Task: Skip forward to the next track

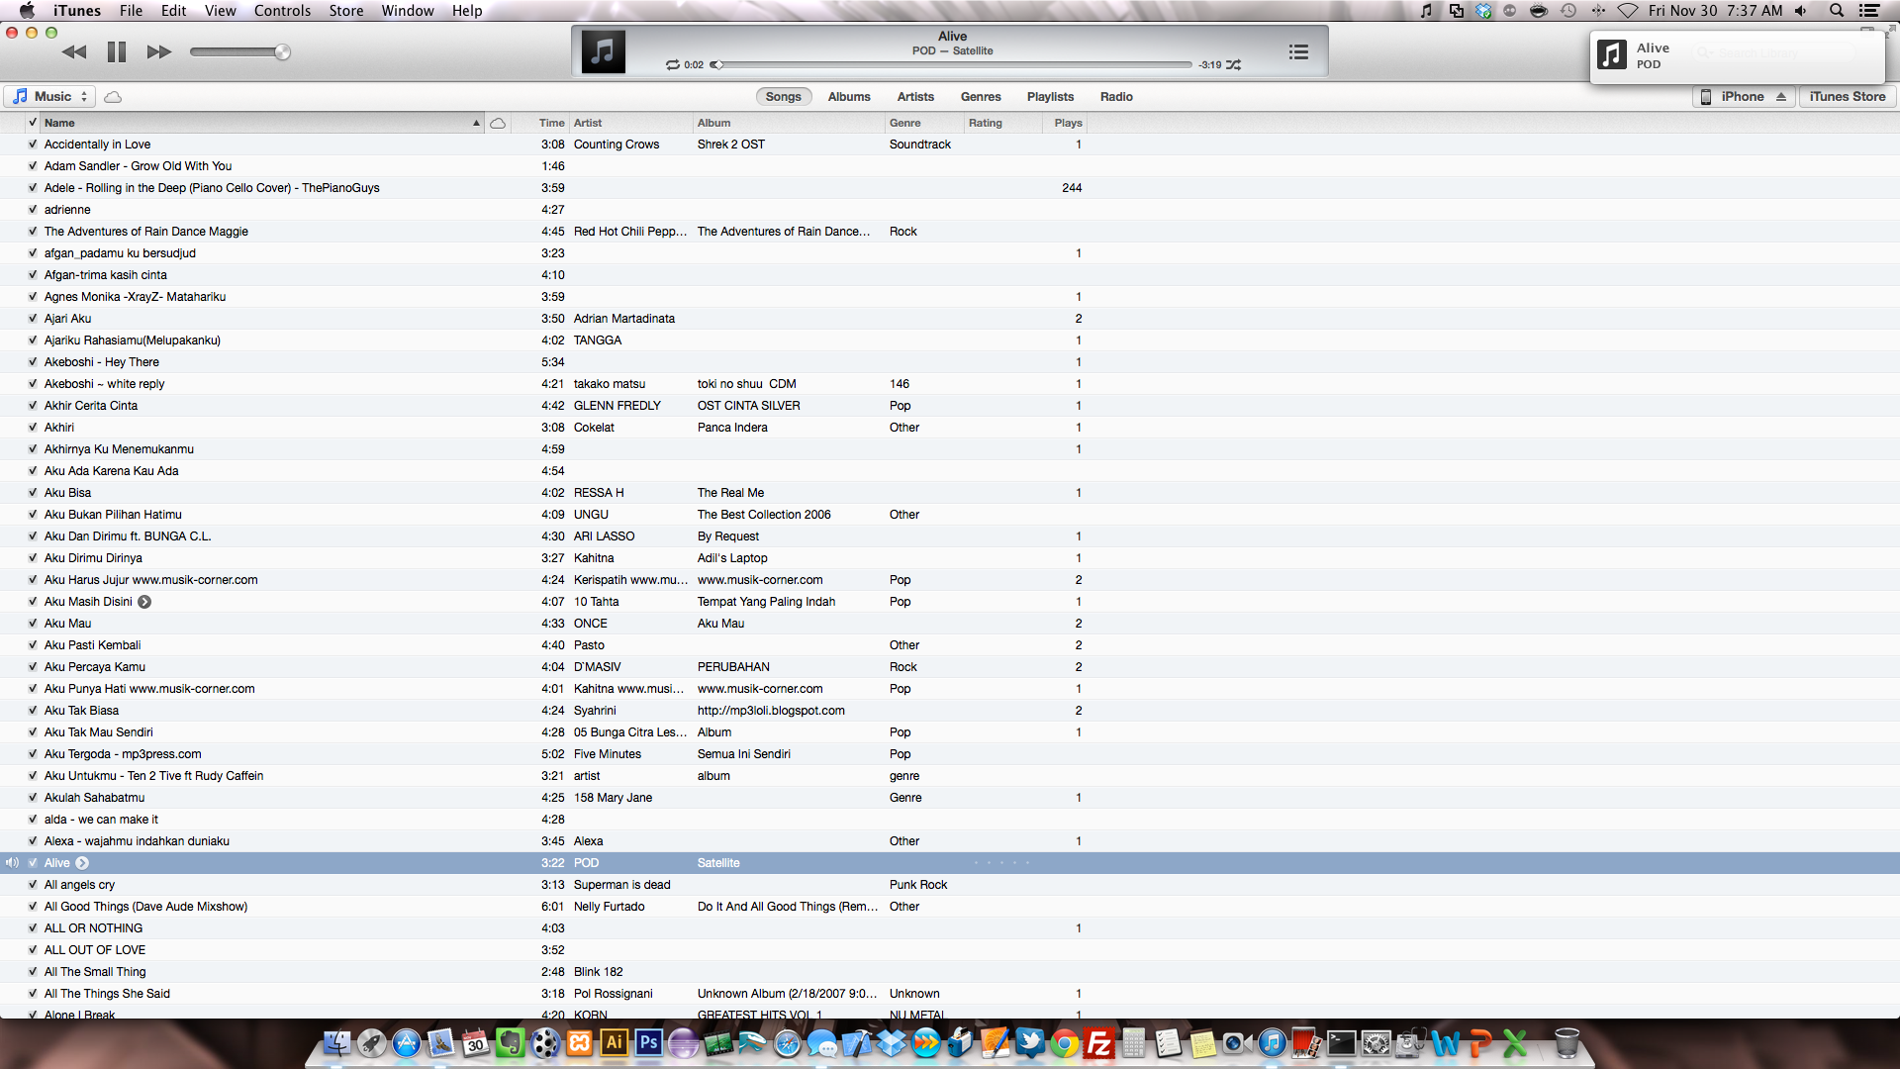Action: [159, 51]
